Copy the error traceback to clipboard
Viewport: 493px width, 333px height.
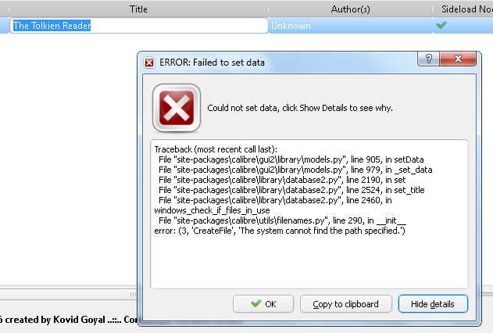pyautogui.click(x=345, y=304)
